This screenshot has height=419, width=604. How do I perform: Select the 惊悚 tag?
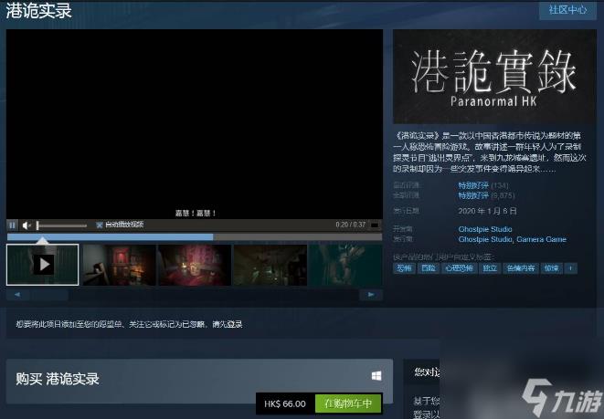click(x=551, y=268)
